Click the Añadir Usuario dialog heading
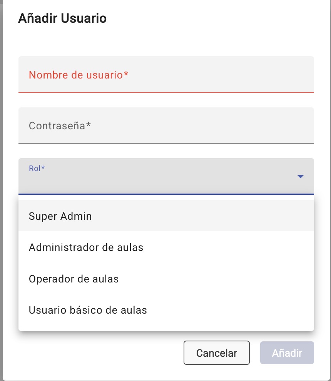 click(62, 18)
